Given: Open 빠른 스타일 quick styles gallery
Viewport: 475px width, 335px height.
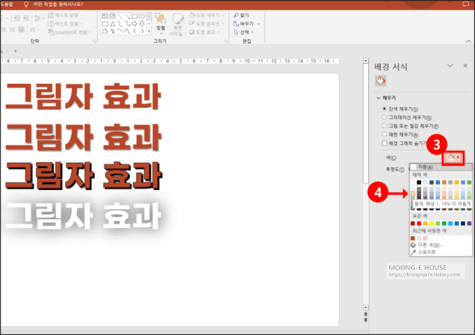Looking at the screenshot, I should [x=178, y=25].
